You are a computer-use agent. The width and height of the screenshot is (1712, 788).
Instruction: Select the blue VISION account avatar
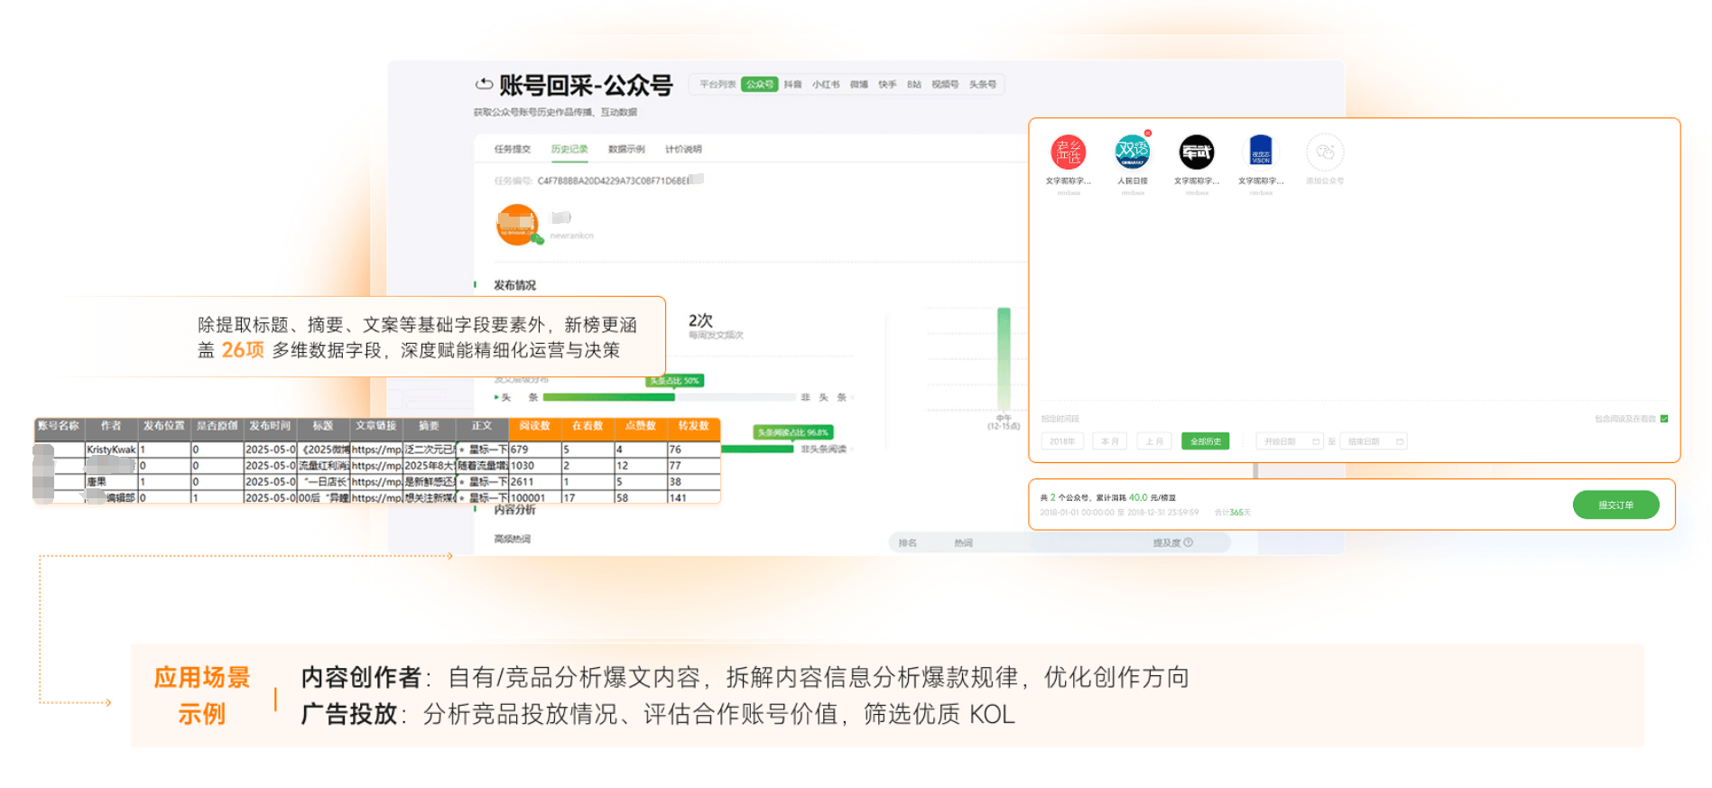pyautogui.click(x=1260, y=153)
